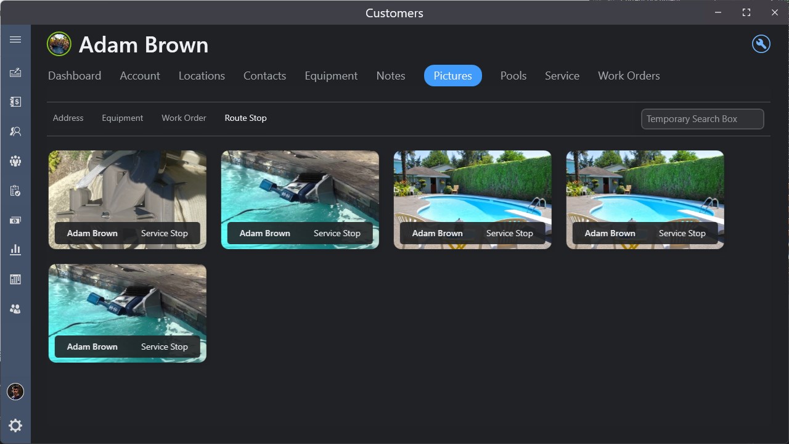Screen dimensions: 789x444
Task: Click the Temporary Search Box field
Action: coord(703,119)
